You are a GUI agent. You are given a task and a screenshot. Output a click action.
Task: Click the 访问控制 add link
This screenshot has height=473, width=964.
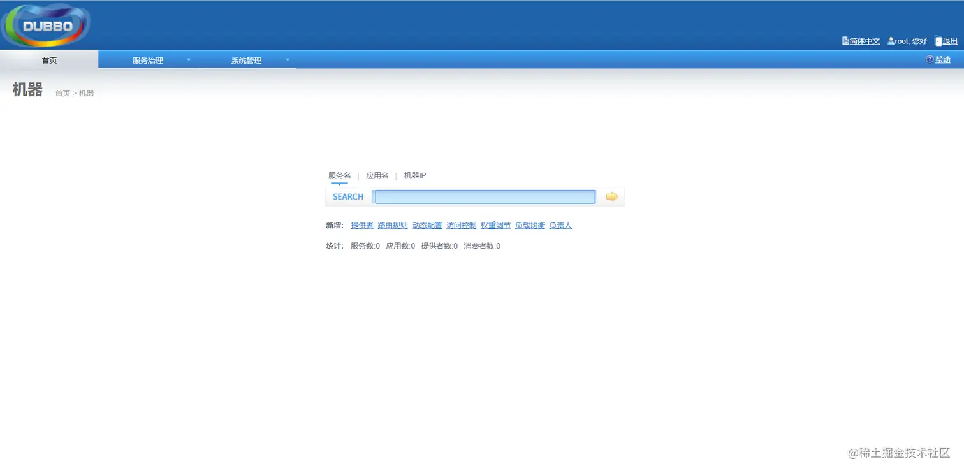point(462,226)
